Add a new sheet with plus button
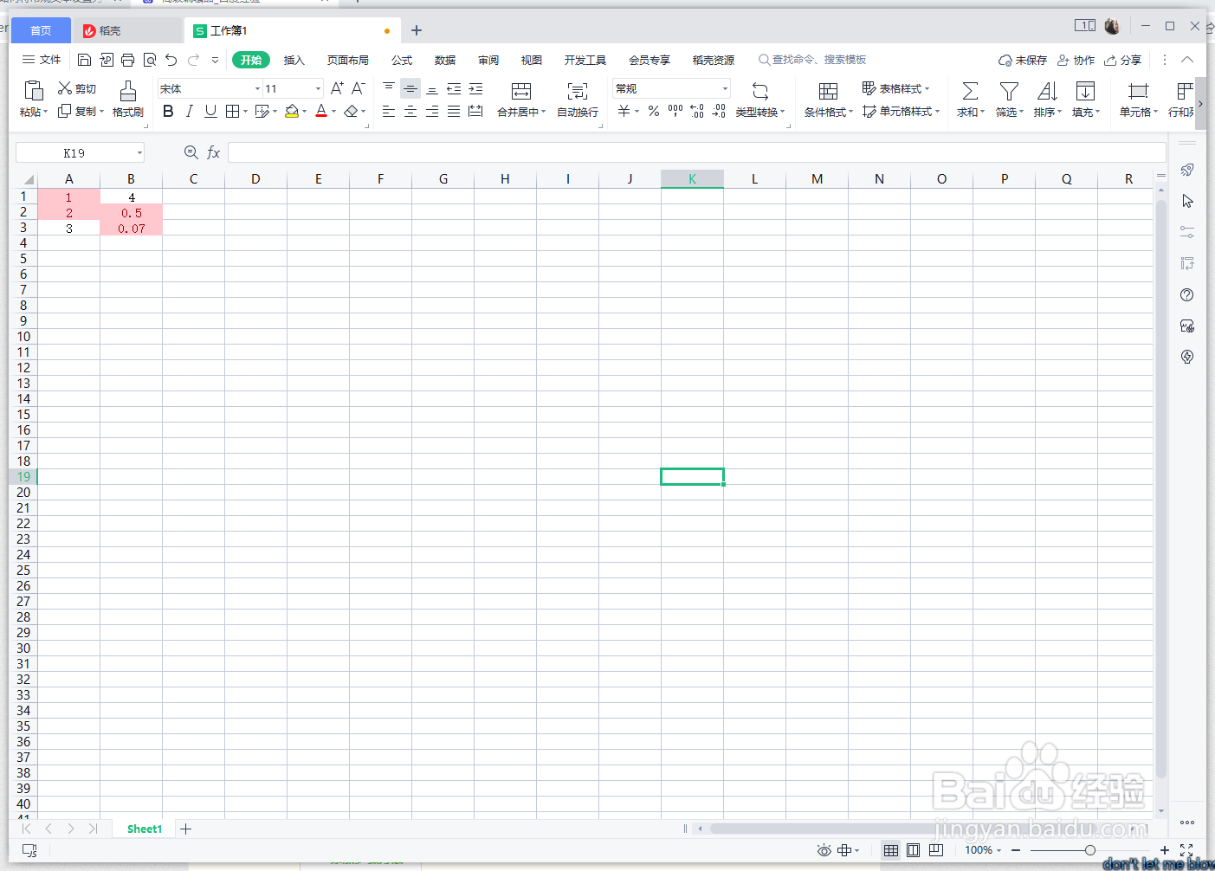 tap(185, 829)
